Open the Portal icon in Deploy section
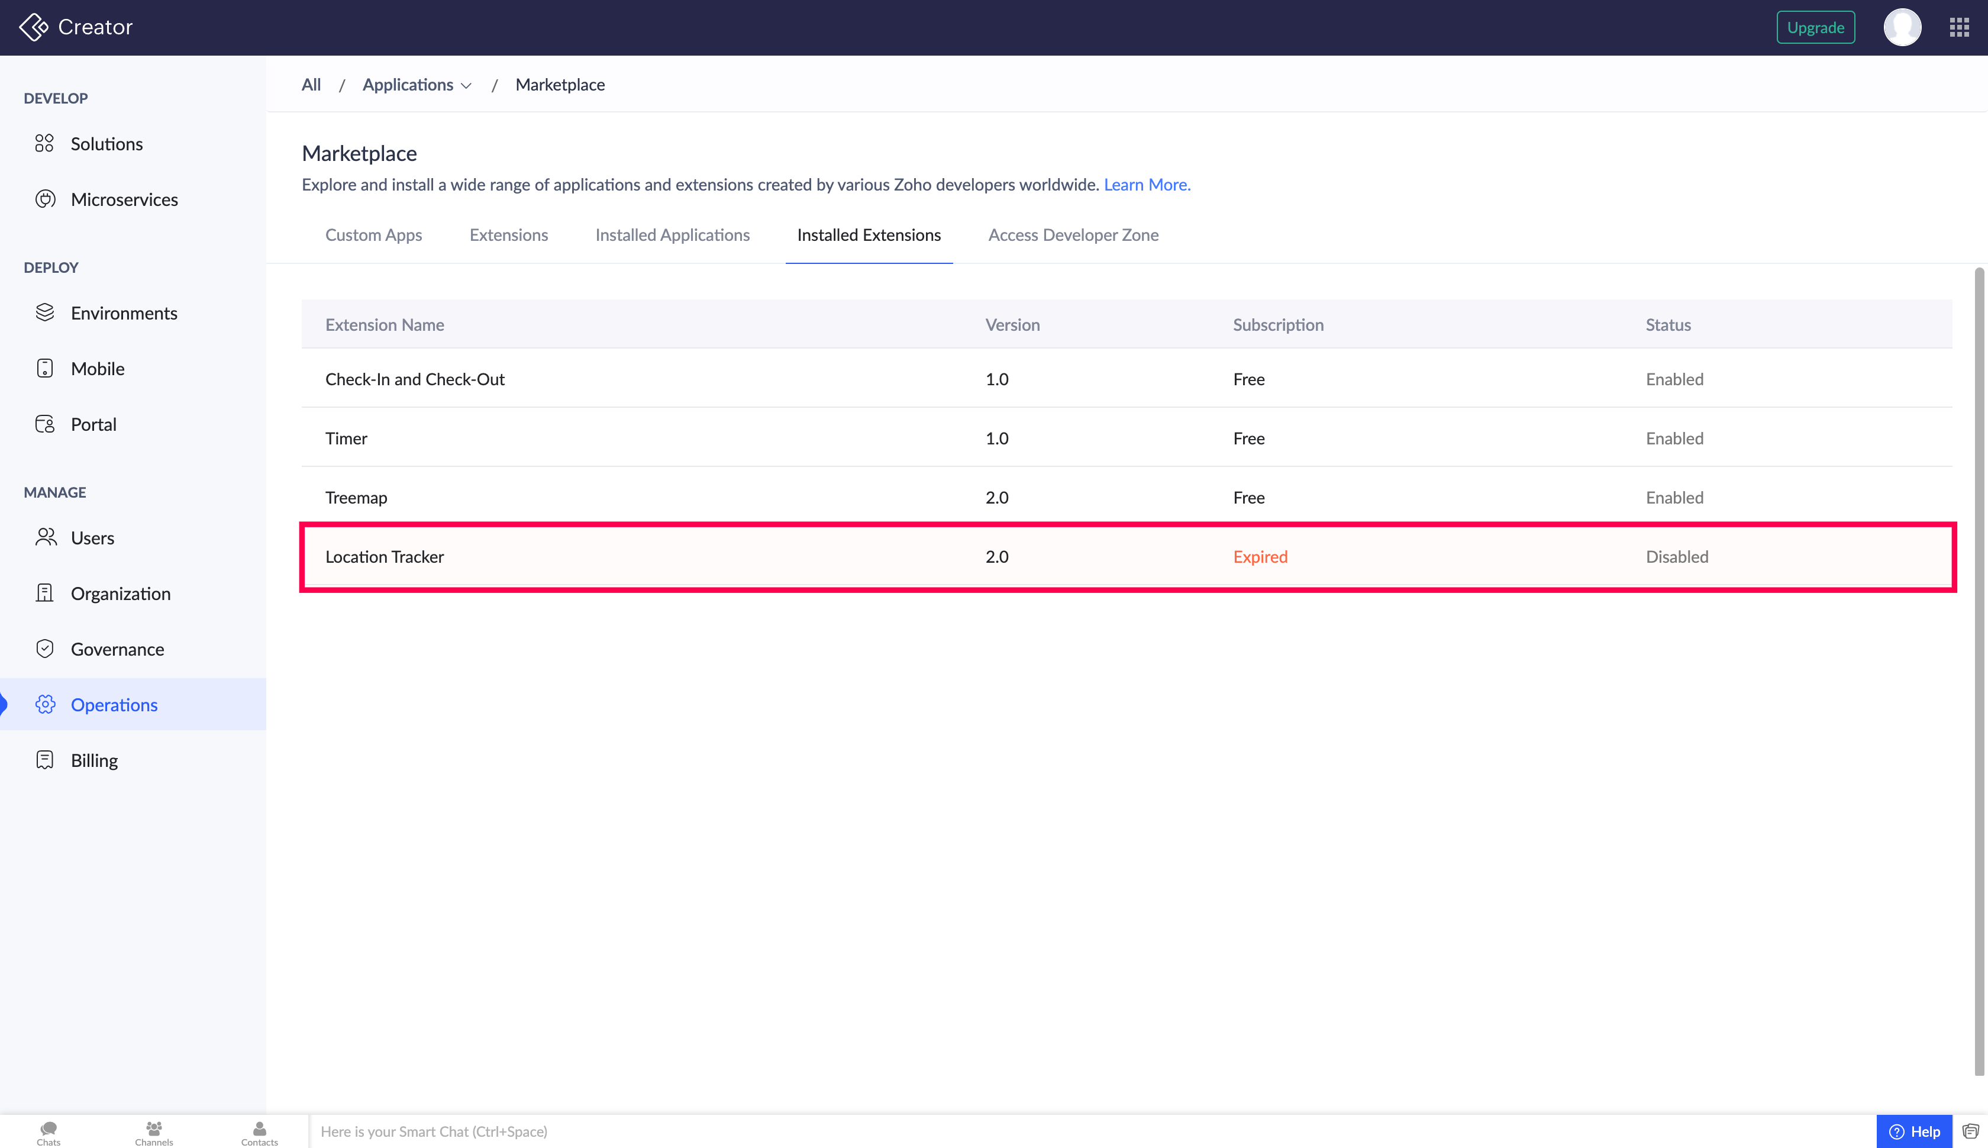 tap(45, 424)
